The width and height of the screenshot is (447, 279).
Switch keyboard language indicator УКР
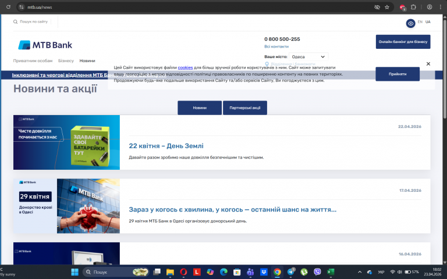[381, 272]
